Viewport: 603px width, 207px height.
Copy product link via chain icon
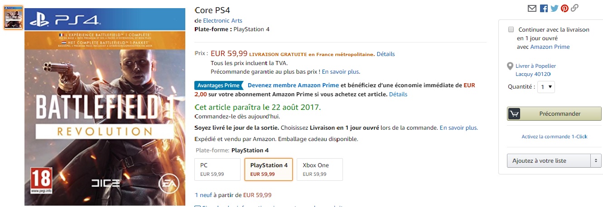(x=575, y=8)
